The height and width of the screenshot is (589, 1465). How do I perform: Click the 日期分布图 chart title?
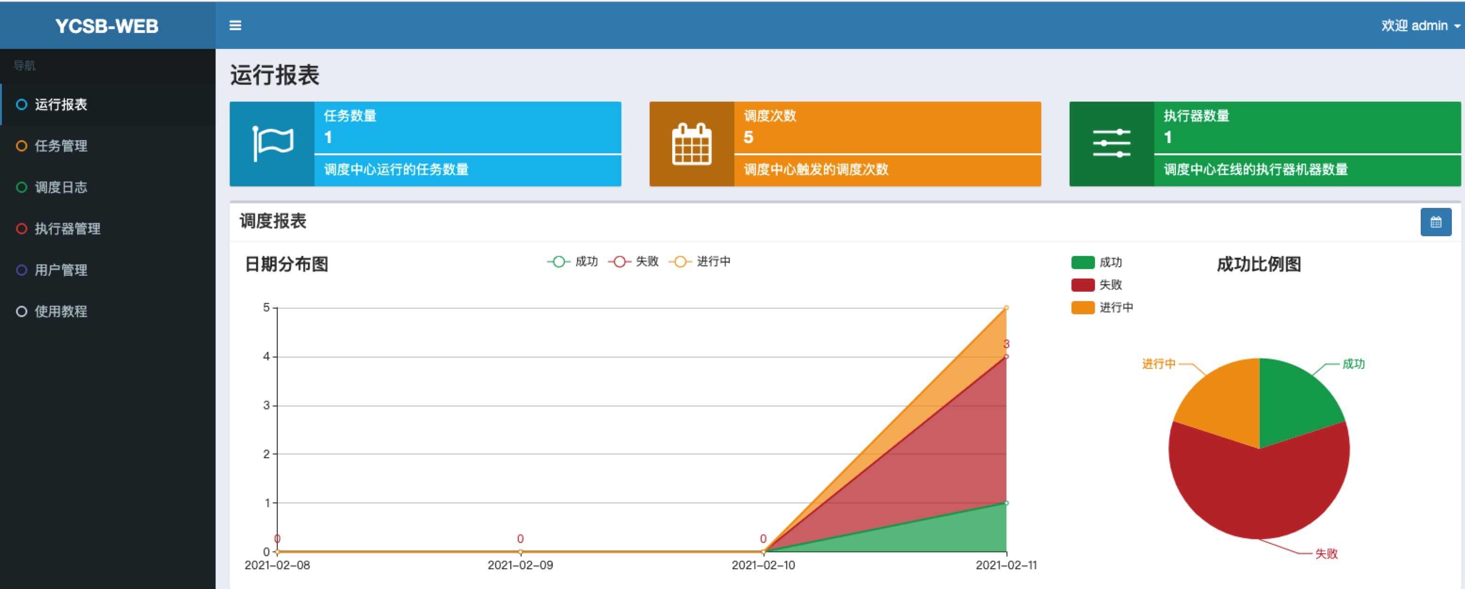pyautogui.click(x=287, y=264)
